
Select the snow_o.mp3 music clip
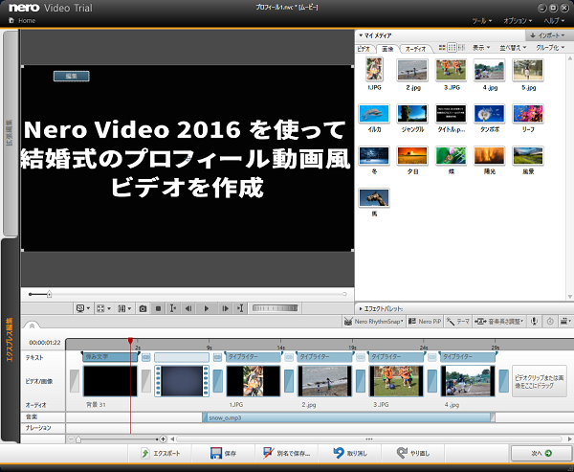pyautogui.click(x=348, y=417)
